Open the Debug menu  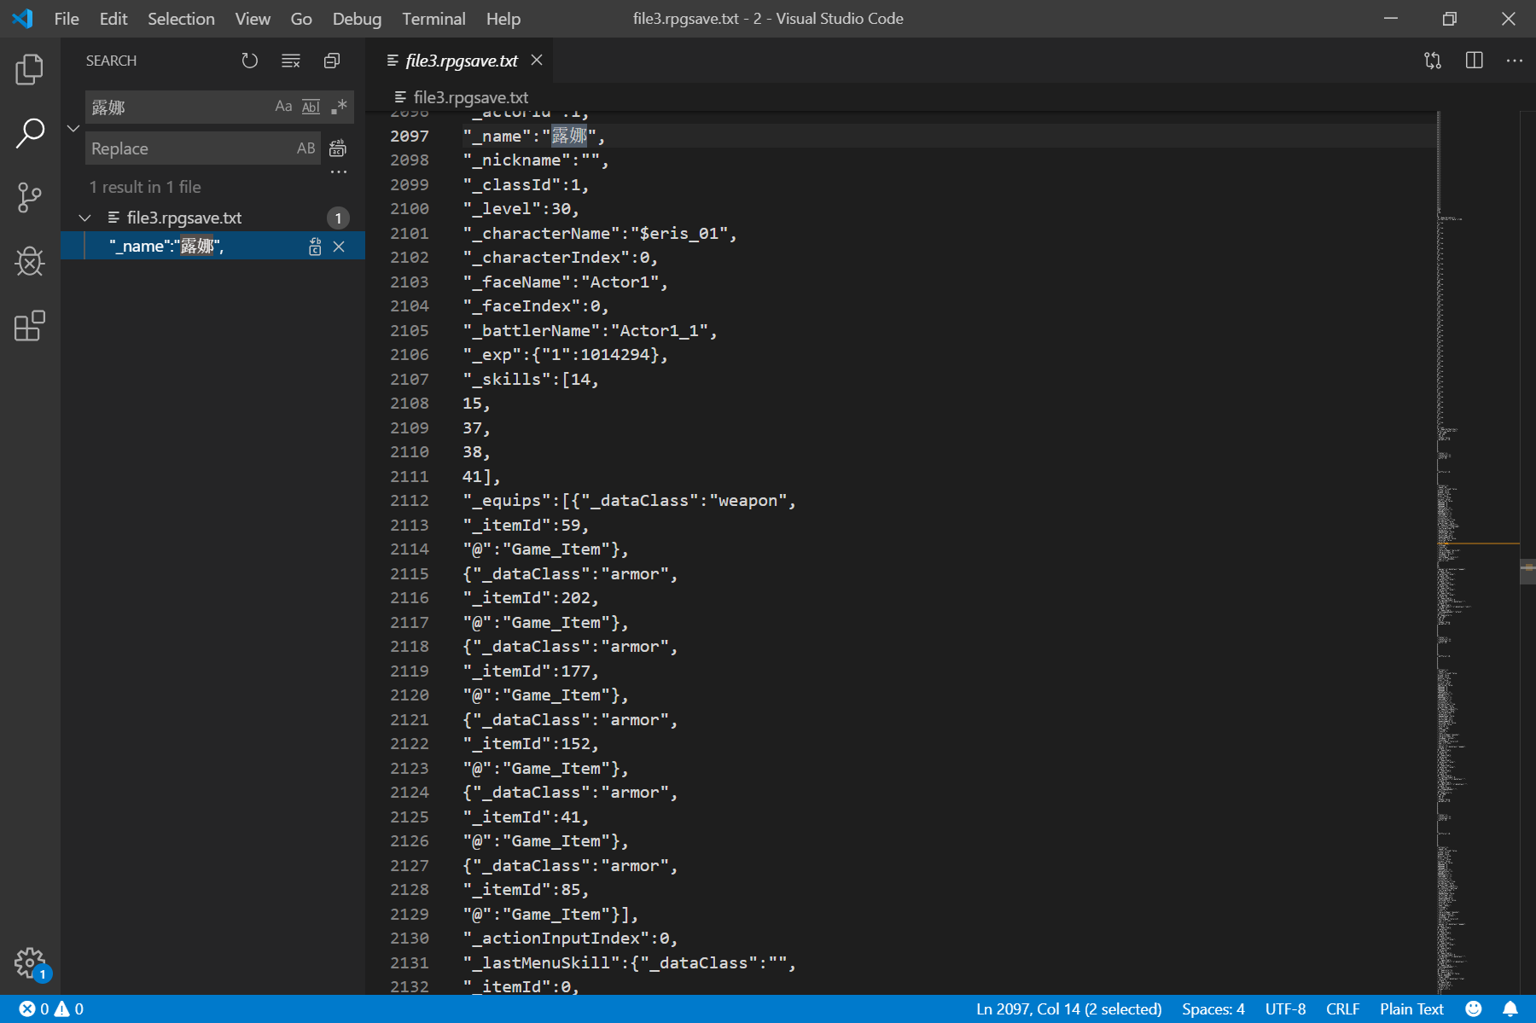357,19
